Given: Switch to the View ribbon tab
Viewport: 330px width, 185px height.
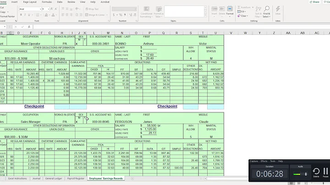Looking at the screenshot, I should coord(82,2).
